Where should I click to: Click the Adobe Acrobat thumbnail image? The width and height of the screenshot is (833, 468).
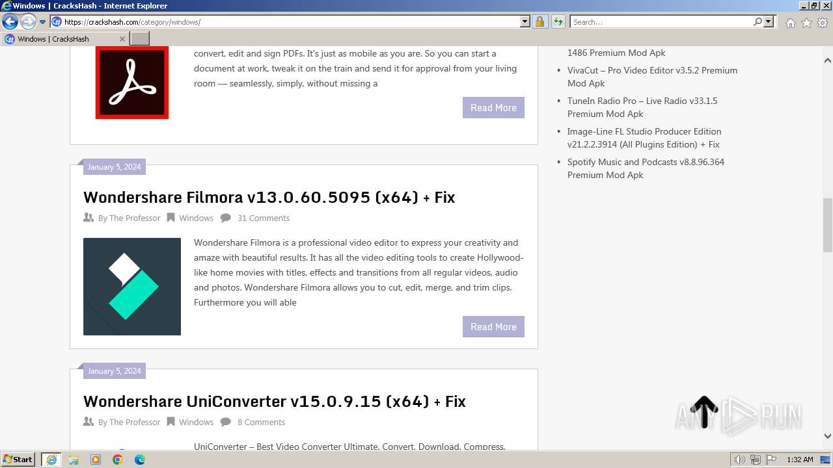pyautogui.click(x=132, y=82)
